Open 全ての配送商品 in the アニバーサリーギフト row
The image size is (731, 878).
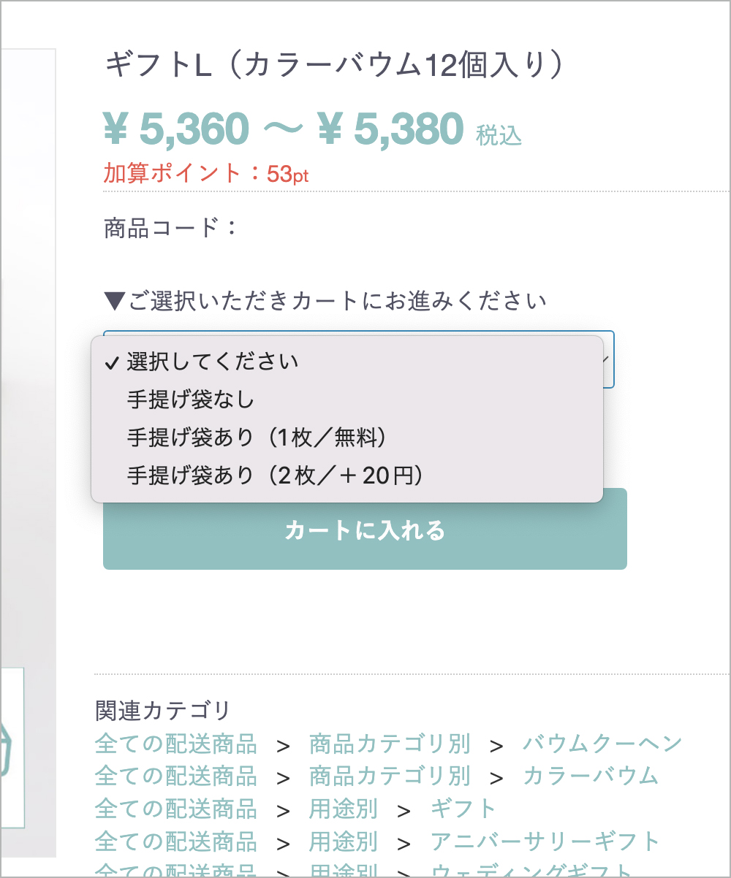(176, 841)
